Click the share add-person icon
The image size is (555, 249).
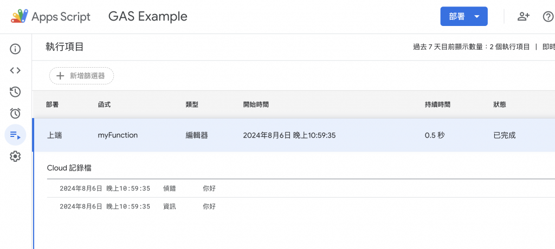pos(523,16)
